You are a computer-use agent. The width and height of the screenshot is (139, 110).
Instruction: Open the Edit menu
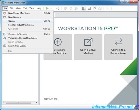[11, 8]
